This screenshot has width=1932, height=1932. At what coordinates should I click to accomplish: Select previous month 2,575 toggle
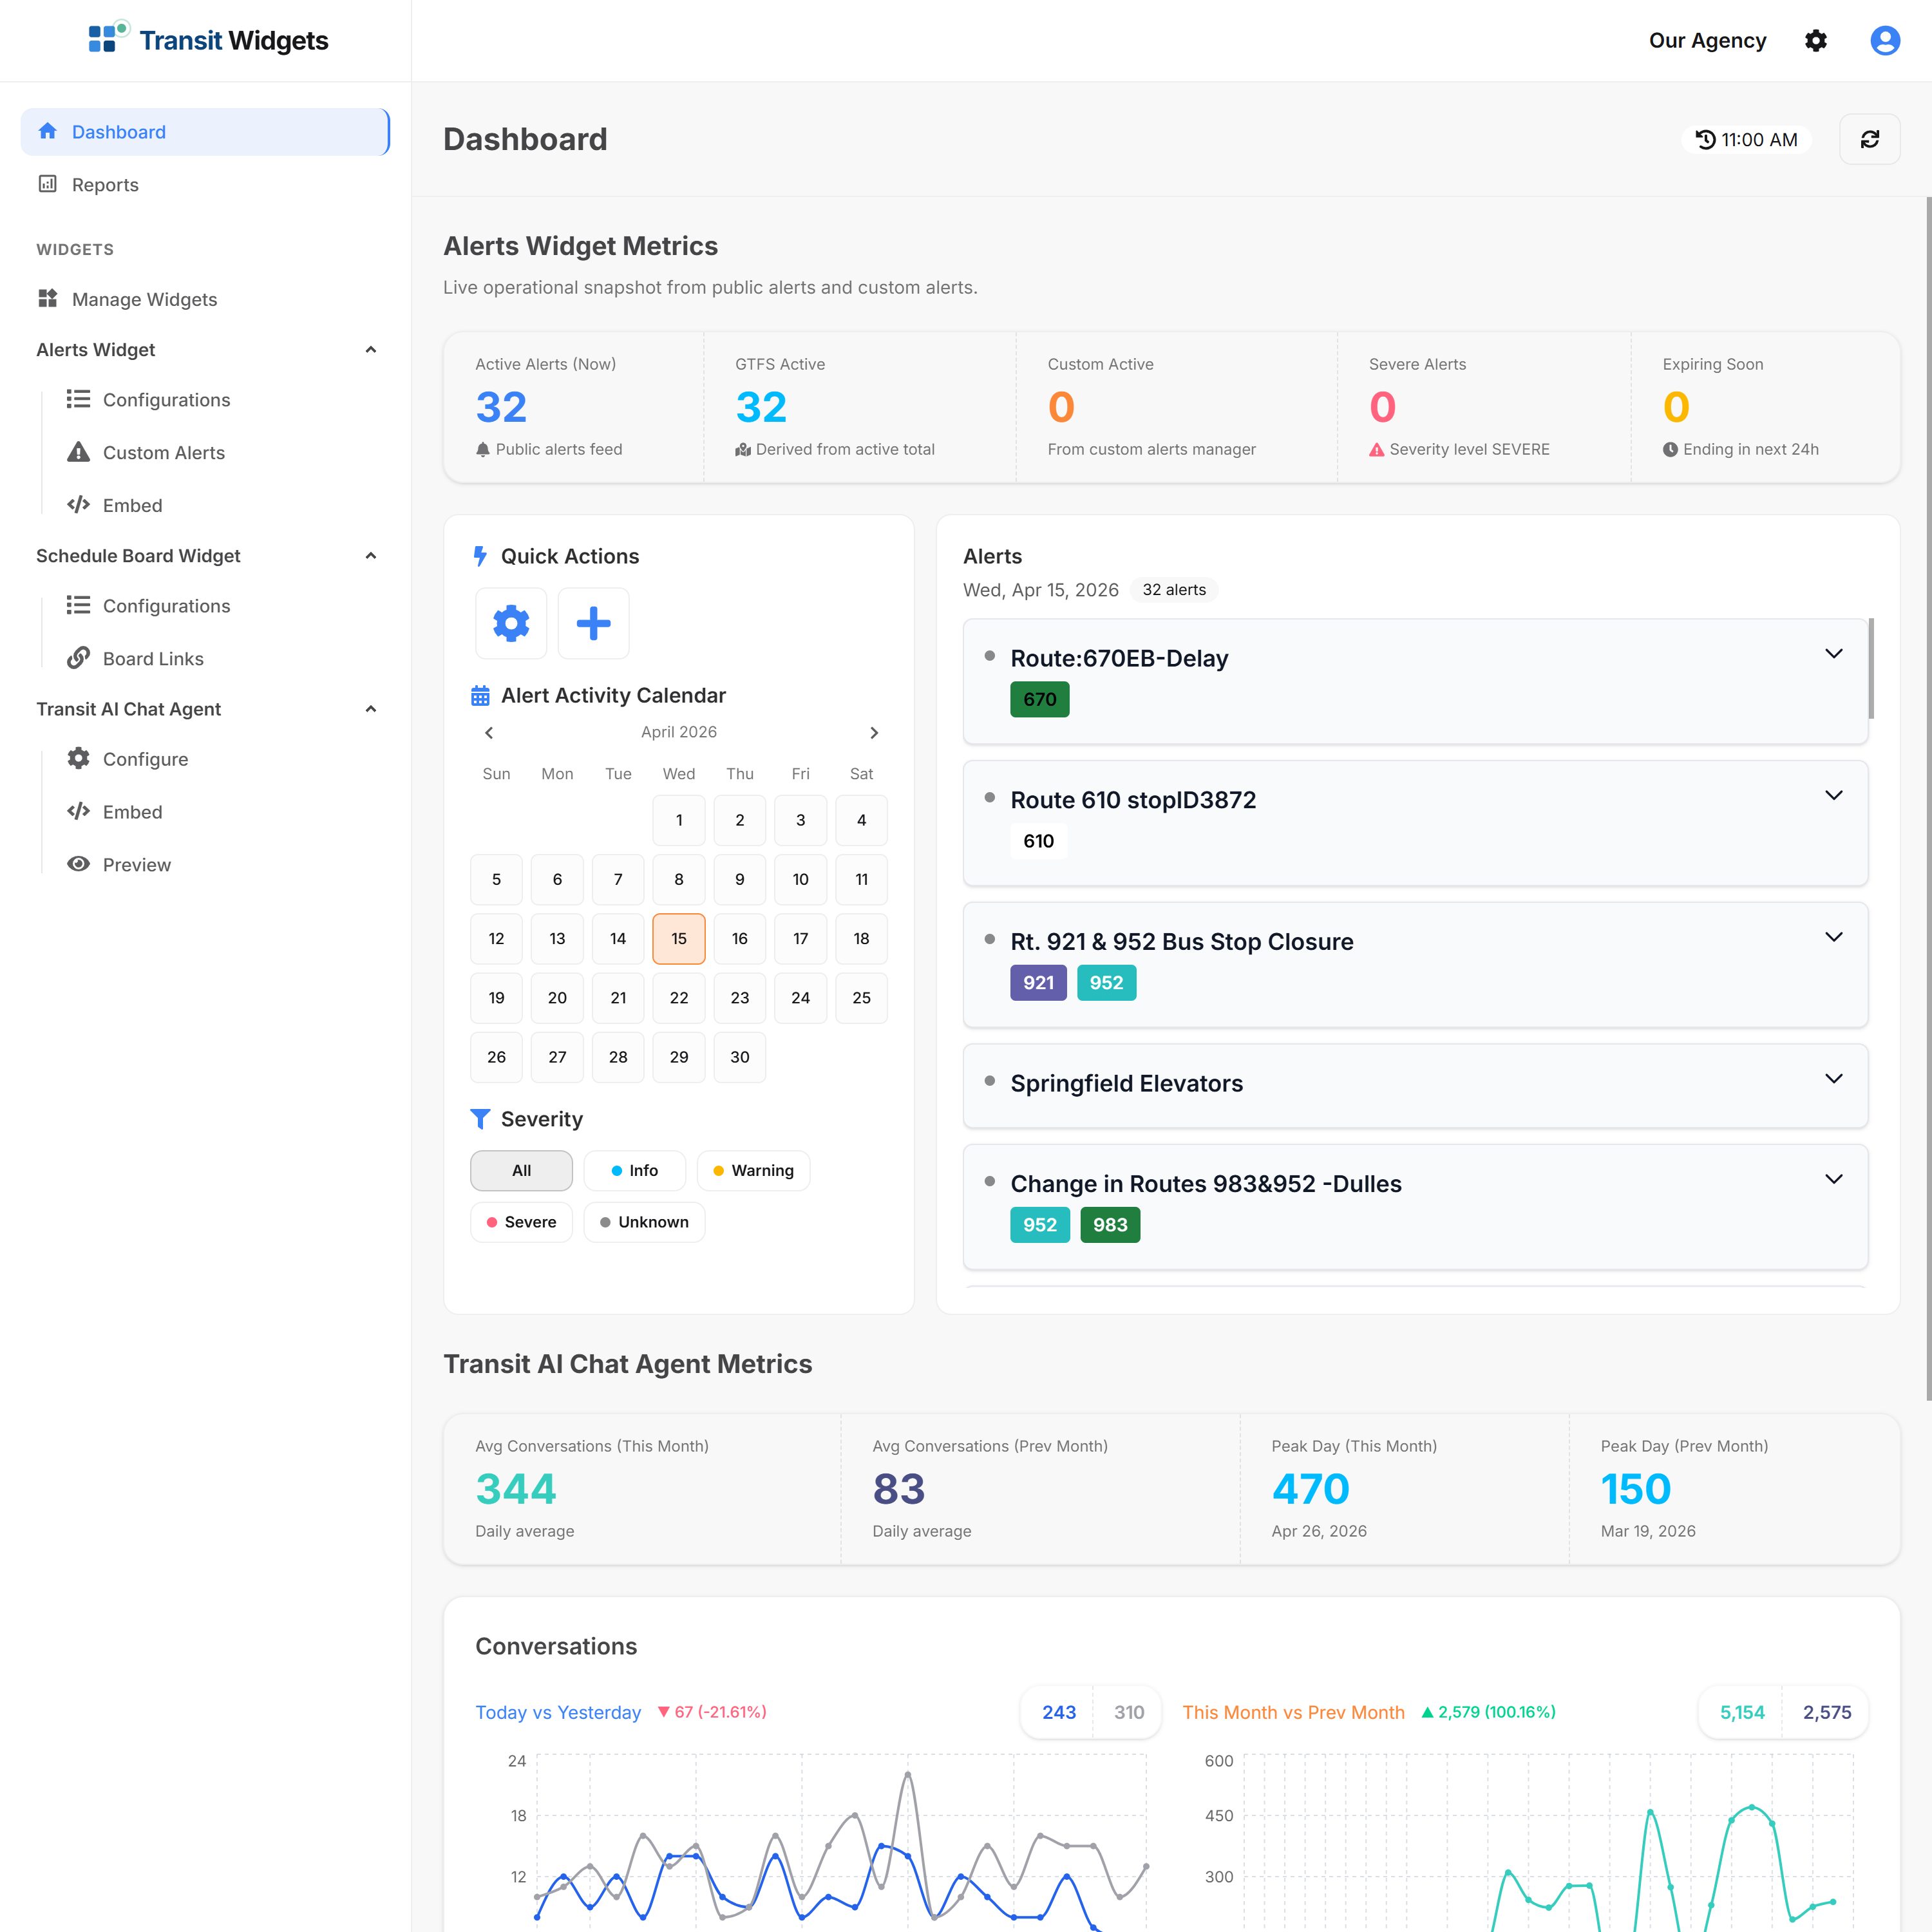click(x=1826, y=1712)
